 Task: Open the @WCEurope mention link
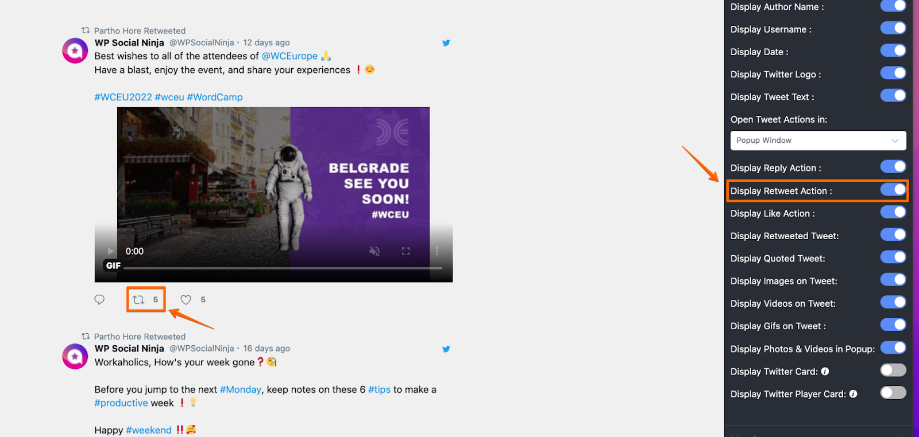(x=289, y=56)
